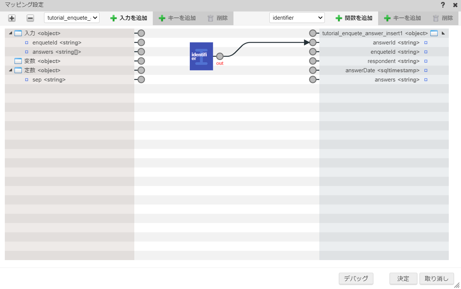Select the answerId string output row
Viewport: 461px width, 289px height.
click(x=384, y=43)
